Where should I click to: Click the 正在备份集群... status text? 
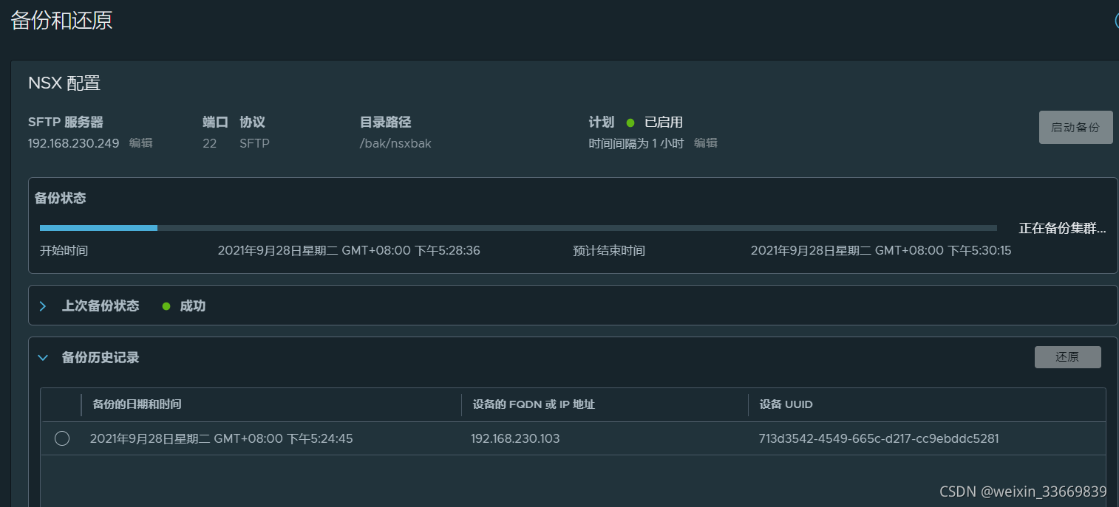click(x=1062, y=229)
